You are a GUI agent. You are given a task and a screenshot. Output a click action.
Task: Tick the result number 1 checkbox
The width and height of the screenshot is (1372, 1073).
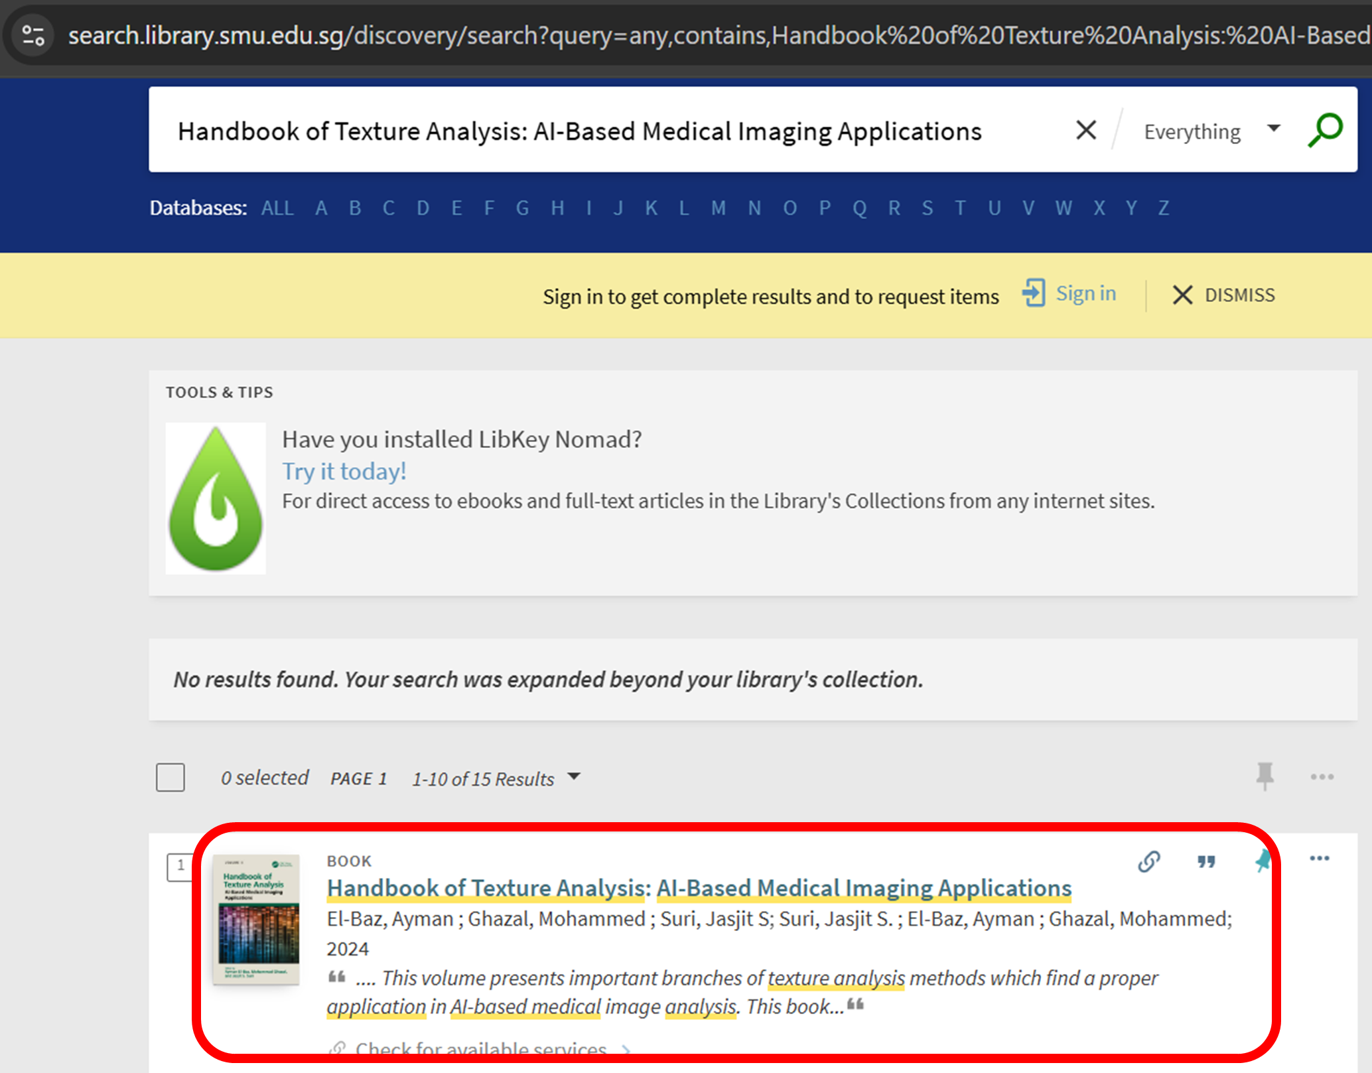(179, 866)
